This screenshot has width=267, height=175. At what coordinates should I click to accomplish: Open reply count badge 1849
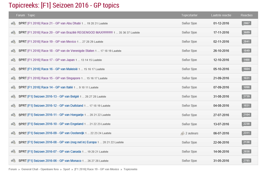pyautogui.click(x=246, y=51)
